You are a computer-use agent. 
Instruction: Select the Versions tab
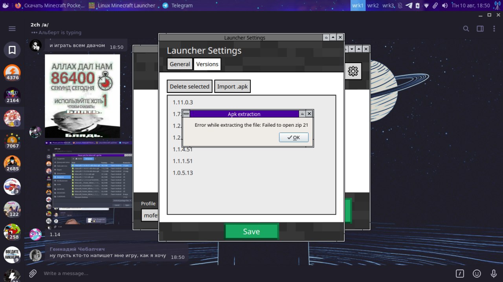[x=207, y=64]
